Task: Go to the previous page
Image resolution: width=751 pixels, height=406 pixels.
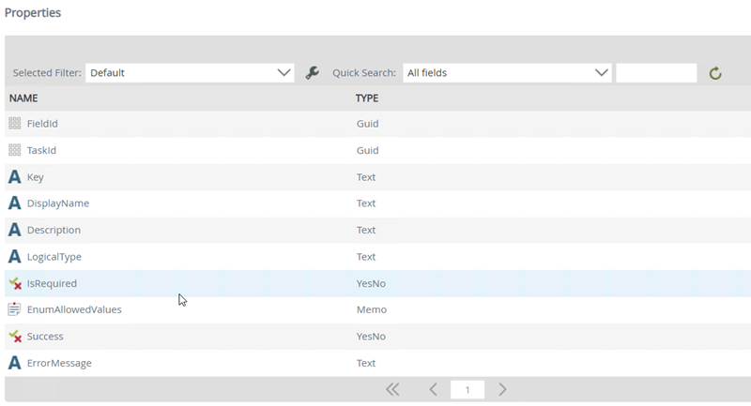Action: point(433,389)
